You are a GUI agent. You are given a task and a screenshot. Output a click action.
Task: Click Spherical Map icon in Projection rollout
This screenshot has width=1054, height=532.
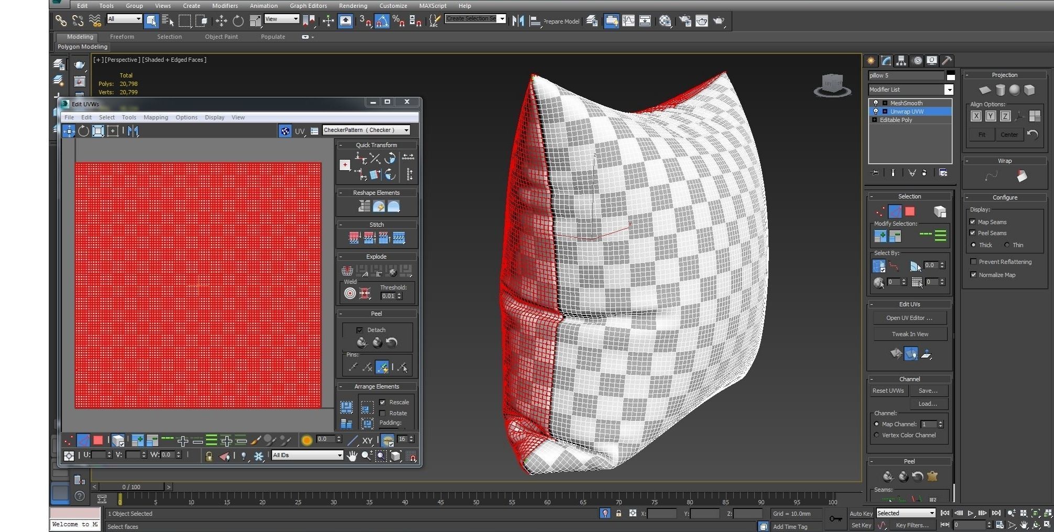click(x=1015, y=90)
